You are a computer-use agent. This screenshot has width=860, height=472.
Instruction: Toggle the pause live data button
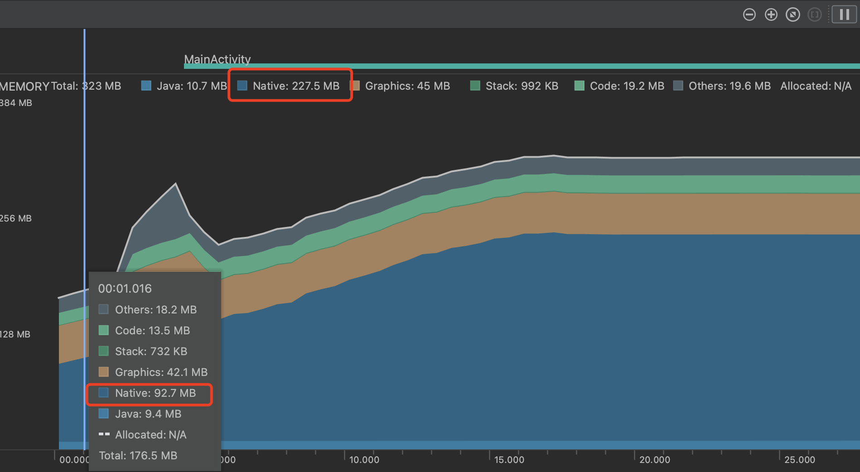click(x=844, y=14)
